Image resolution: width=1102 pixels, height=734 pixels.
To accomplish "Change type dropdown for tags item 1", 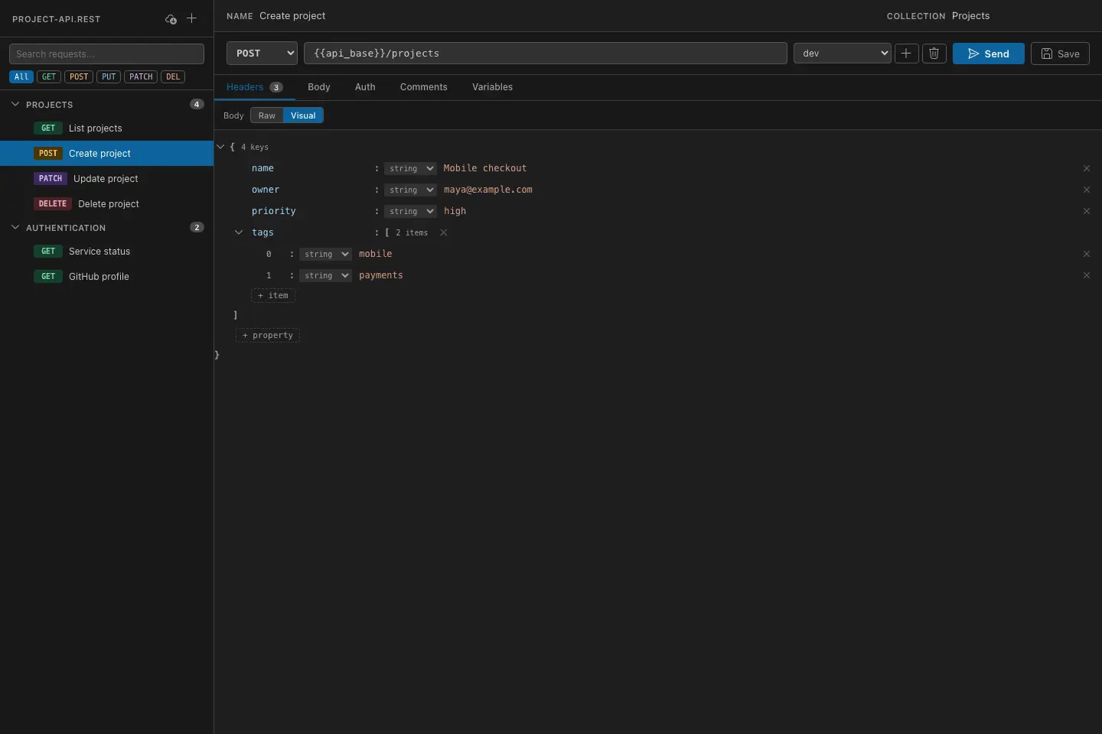I will [x=325, y=275].
